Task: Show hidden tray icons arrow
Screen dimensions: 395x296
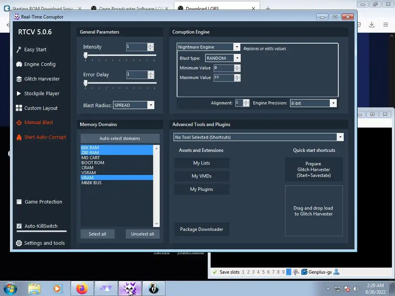Action: 328,289
